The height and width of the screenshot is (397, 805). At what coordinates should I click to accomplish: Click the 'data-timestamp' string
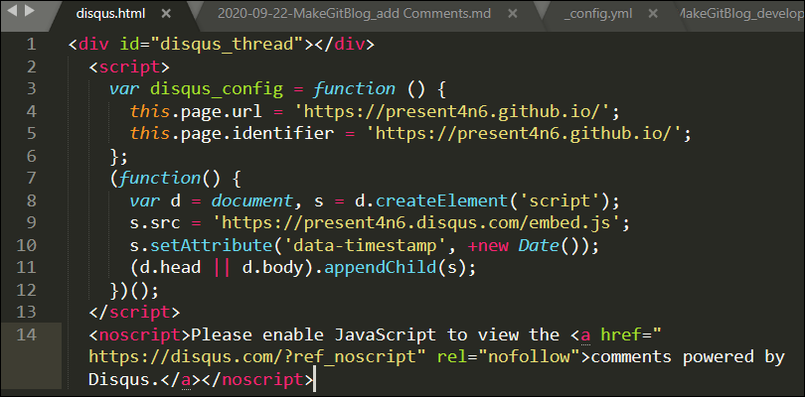pyautogui.click(x=365, y=246)
